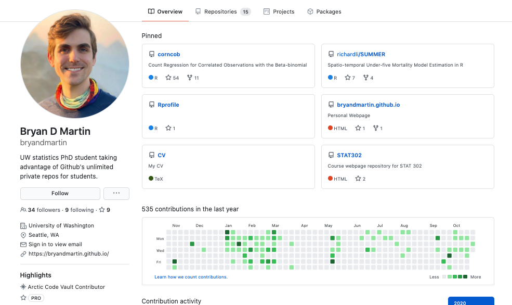Image resolution: width=512 pixels, height=305 pixels.
Task: Click the repo icon on the Rprofile card
Action: click(151, 105)
